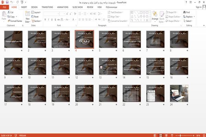Click PowerPoint Help question mark
The height and width of the screenshot is (137, 206).
coord(186,2)
